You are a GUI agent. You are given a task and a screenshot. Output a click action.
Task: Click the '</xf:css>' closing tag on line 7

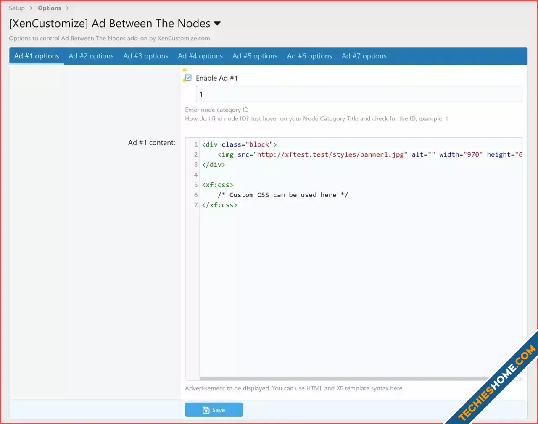pos(219,205)
